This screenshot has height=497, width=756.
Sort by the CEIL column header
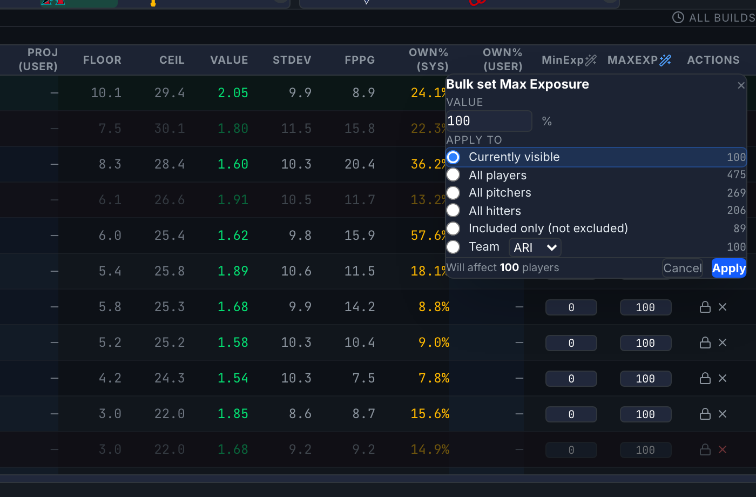[x=172, y=60]
